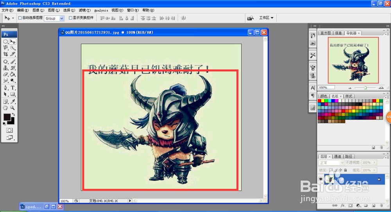Switch to the 样式 tab
This screenshot has height=212, width=391.
click(x=349, y=96)
